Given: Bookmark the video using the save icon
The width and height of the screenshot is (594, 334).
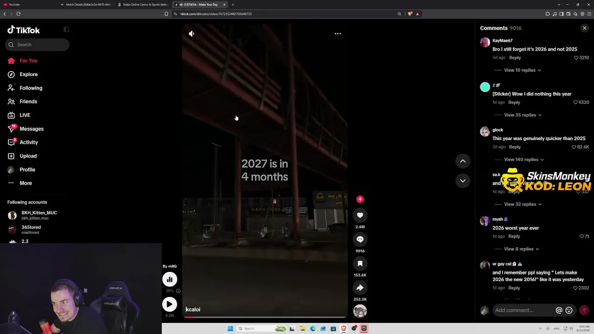Looking at the screenshot, I should point(360,263).
